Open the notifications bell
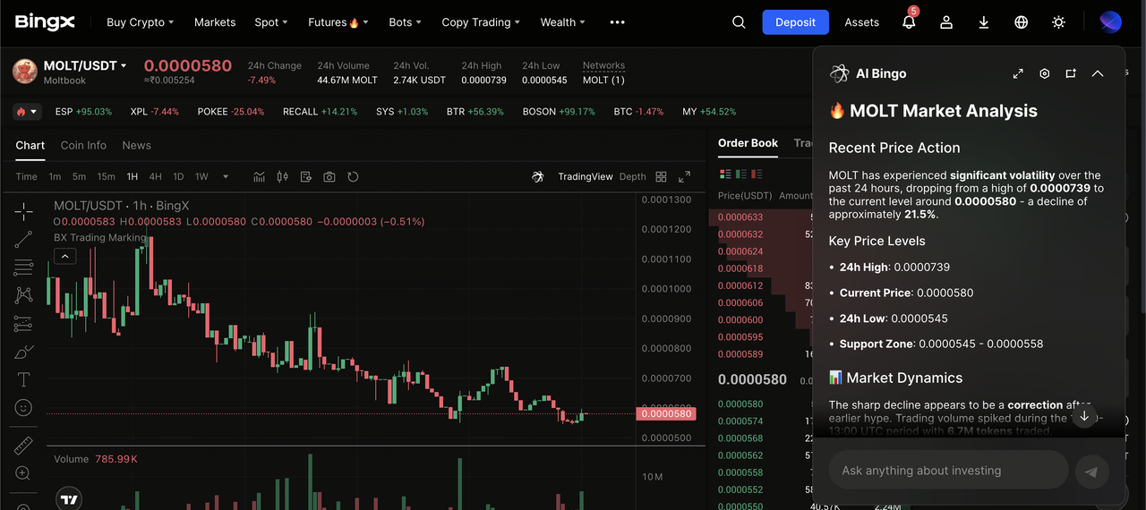 909,22
